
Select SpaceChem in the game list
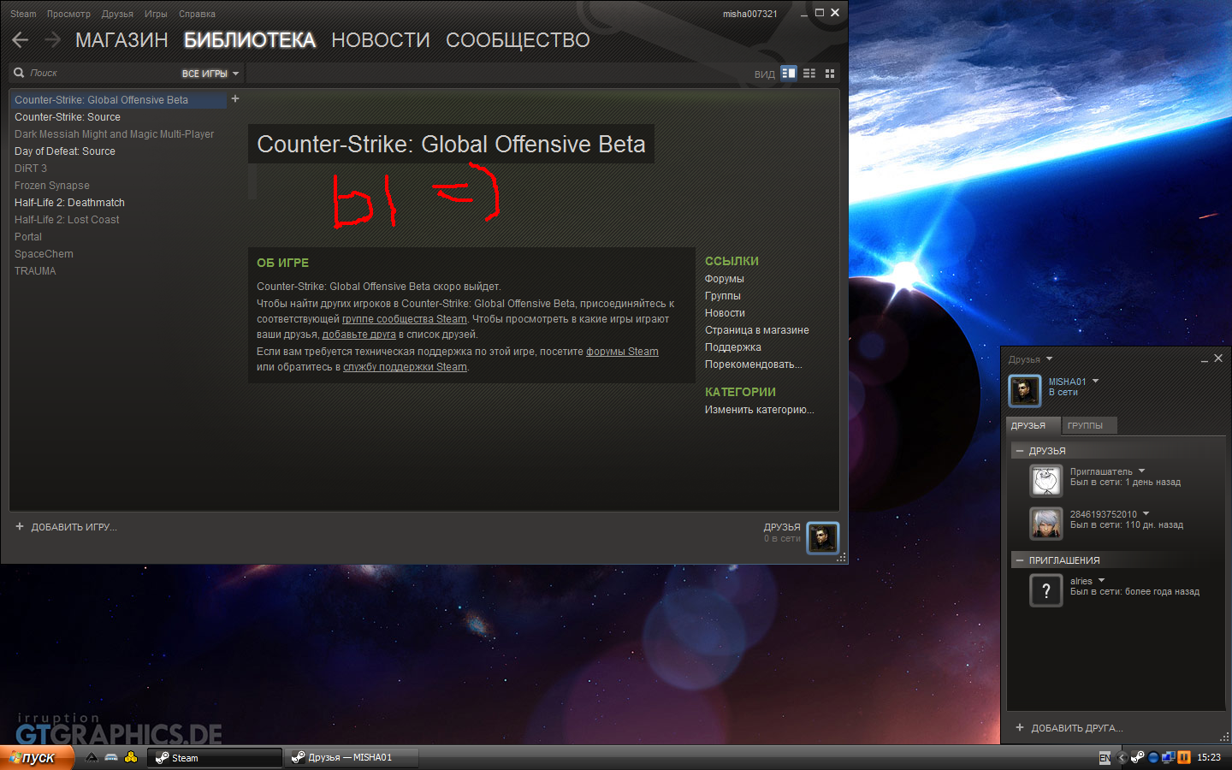tap(44, 254)
